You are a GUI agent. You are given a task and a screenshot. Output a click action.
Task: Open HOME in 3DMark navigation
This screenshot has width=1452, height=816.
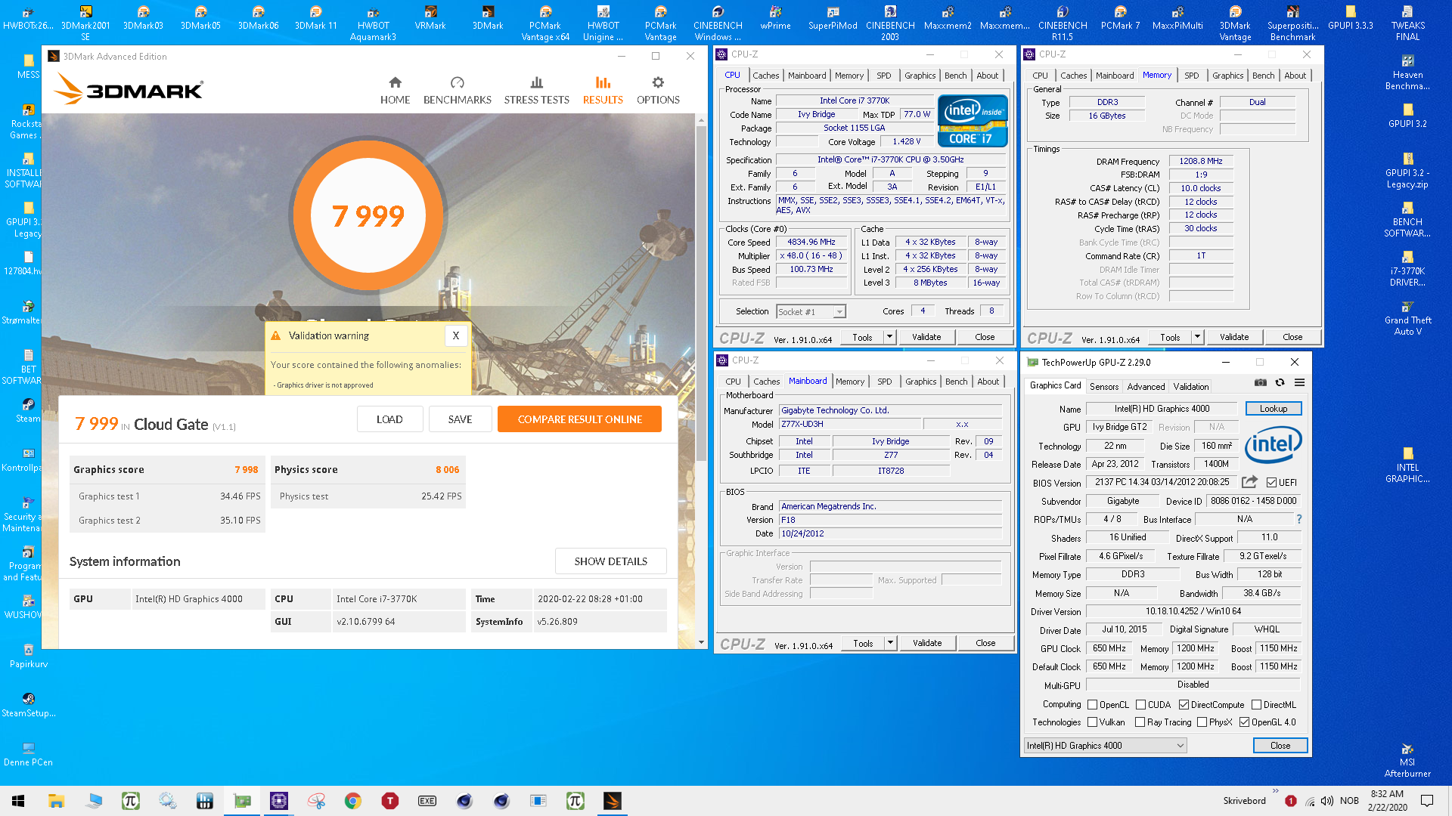pos(395,91)
